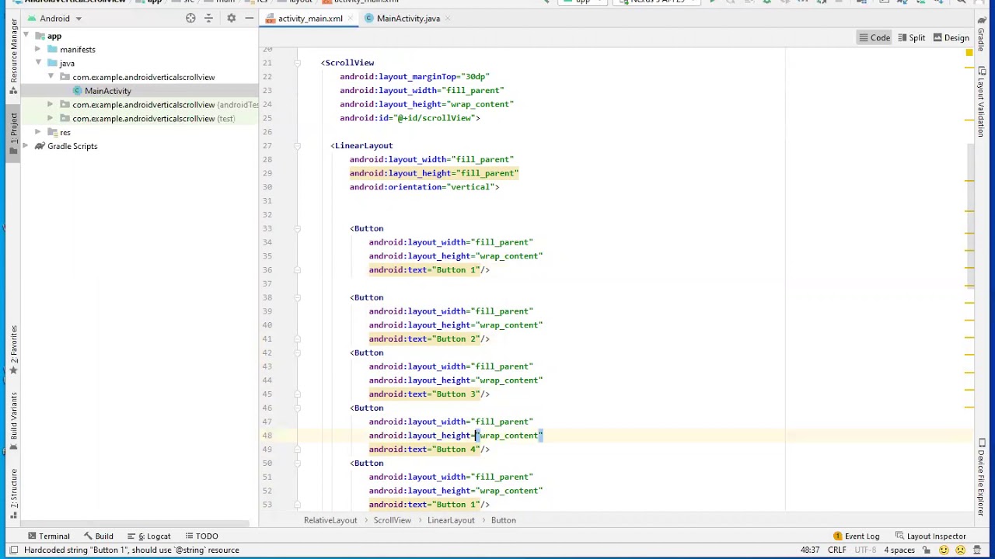995x559 pixels.
Task: Open the Terminal tool window
Action: click(48, 536)
